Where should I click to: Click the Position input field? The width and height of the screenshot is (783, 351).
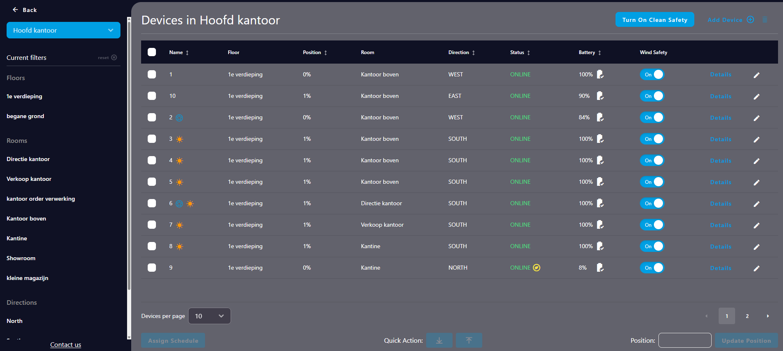(x=685, y=340)
